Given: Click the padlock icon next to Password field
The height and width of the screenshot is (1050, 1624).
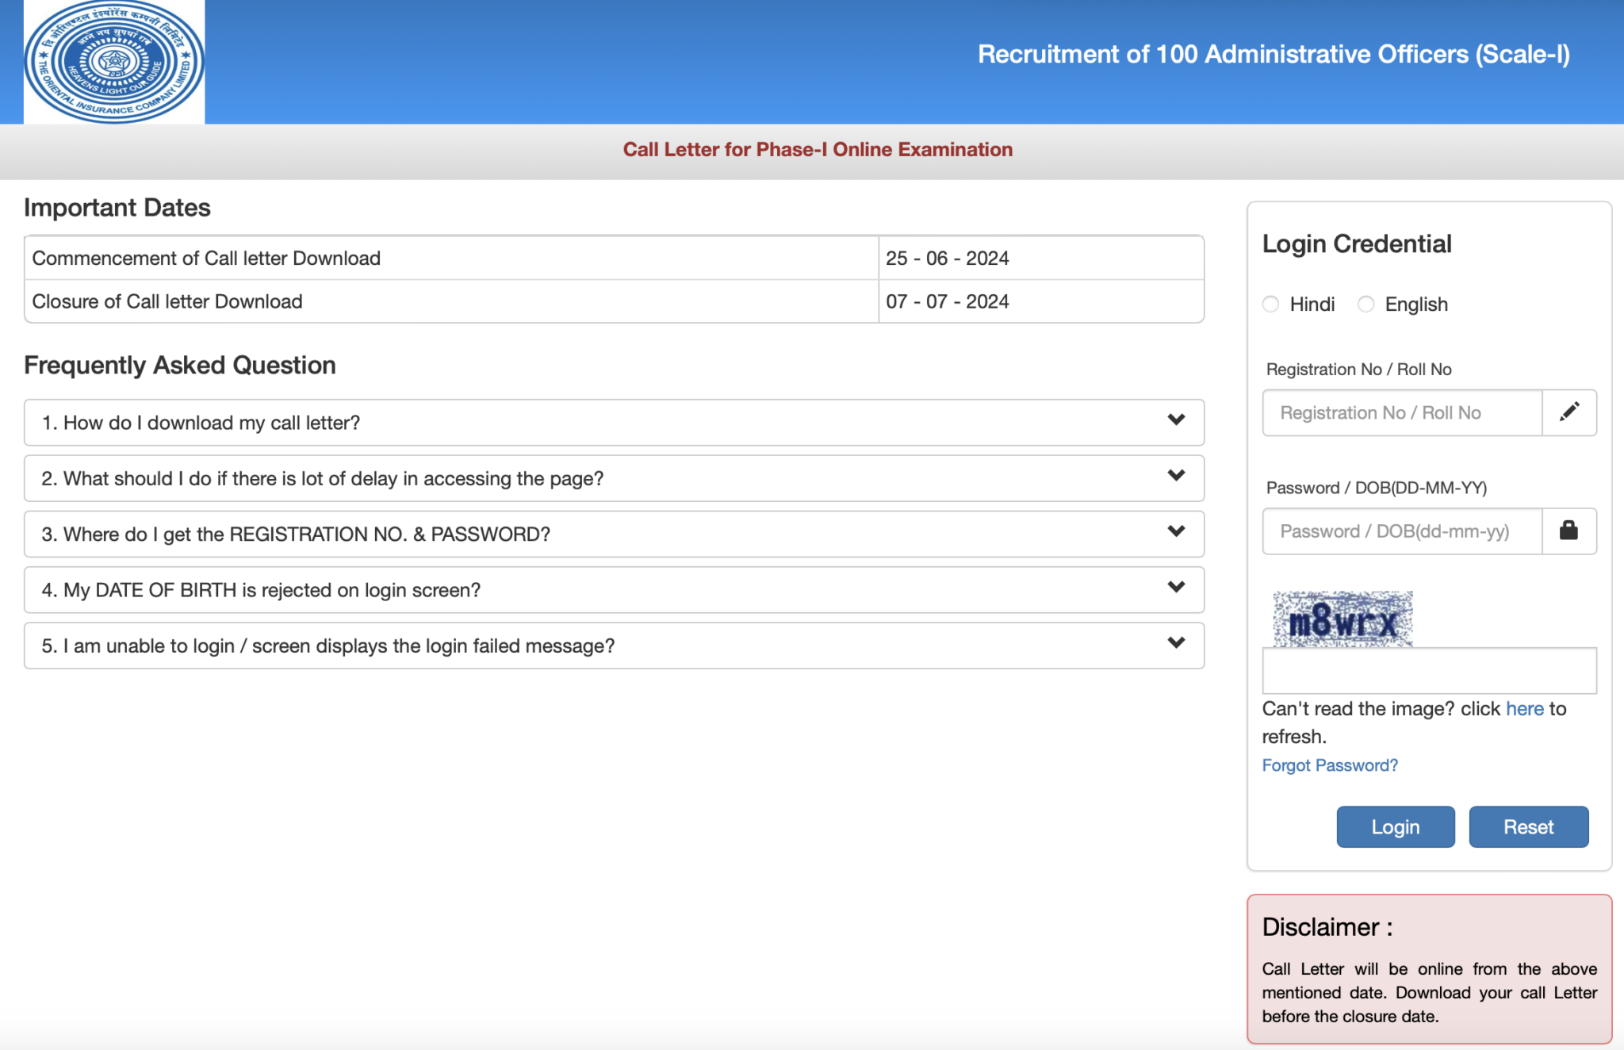Looking at the screenshot, I should 1568,531.
